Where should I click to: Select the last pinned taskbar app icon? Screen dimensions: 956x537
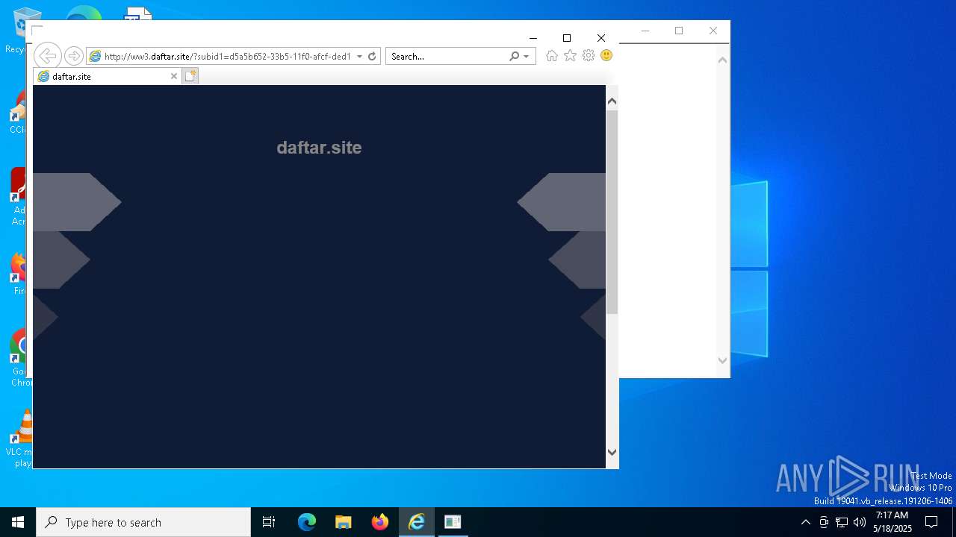(x=453, y=522)
